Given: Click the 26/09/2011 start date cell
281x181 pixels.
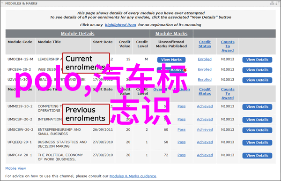Looking at the screenshot, I should click(x=103, y=129).
